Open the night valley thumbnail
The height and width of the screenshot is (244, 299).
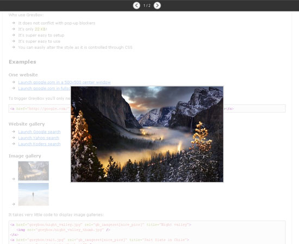(x=33, y=171)
